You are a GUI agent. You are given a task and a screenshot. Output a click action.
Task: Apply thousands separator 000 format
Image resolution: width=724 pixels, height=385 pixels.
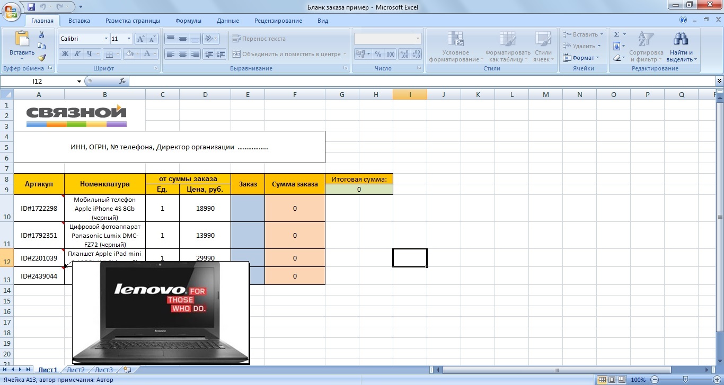click(391, 54)
